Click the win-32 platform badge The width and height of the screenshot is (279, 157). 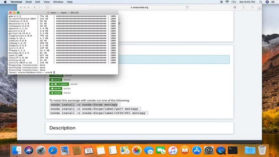point(56,80)
